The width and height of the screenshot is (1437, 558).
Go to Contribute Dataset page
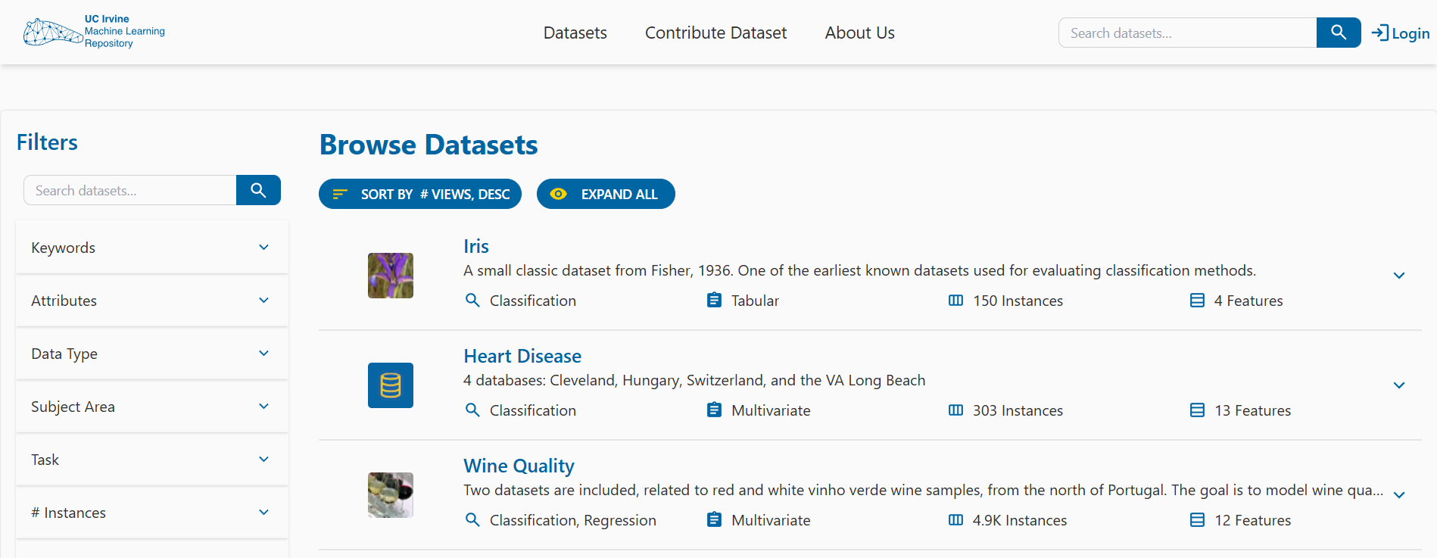715,33
